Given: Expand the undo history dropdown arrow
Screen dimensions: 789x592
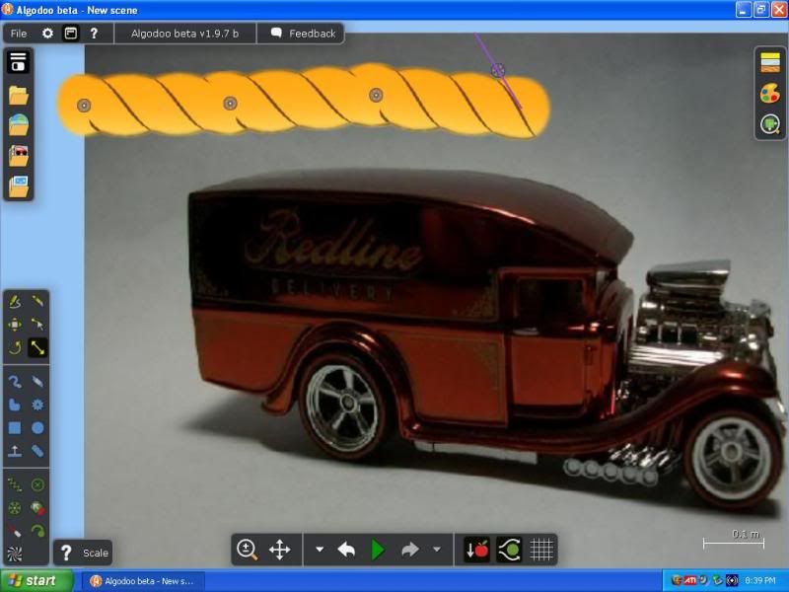Looking at the screenshot, I should coord(320,550).
